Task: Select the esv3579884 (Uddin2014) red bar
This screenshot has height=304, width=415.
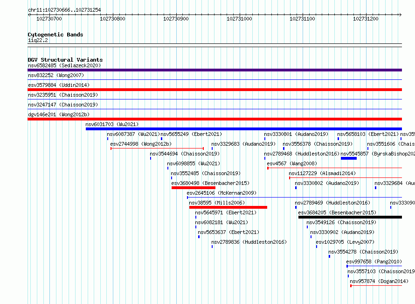Action: (x=214, y=90)
